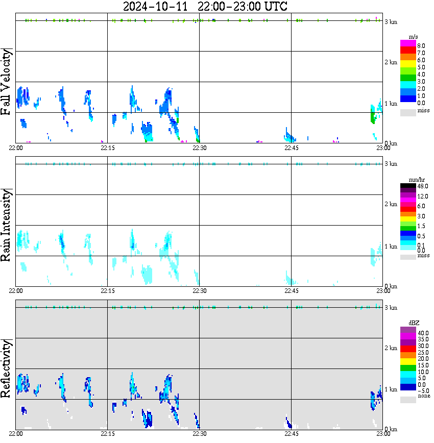The image size is (434, 443).
Task: Select the yellow 15.0 dBZ legend swatch
Action: [x=408, y=362]
